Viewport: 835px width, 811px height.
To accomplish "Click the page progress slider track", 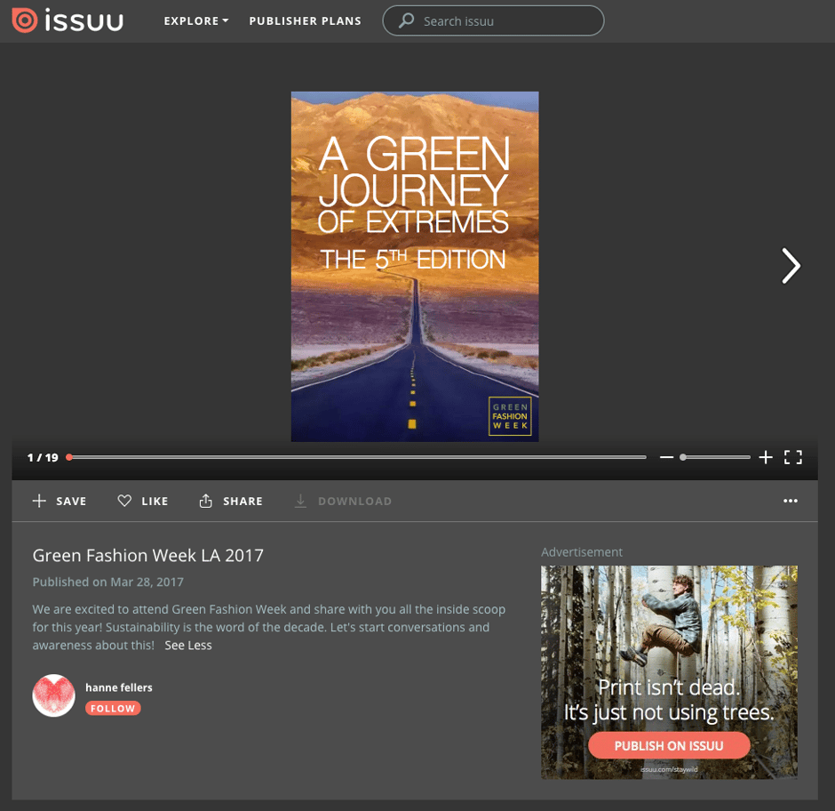I will coord(357,457).
